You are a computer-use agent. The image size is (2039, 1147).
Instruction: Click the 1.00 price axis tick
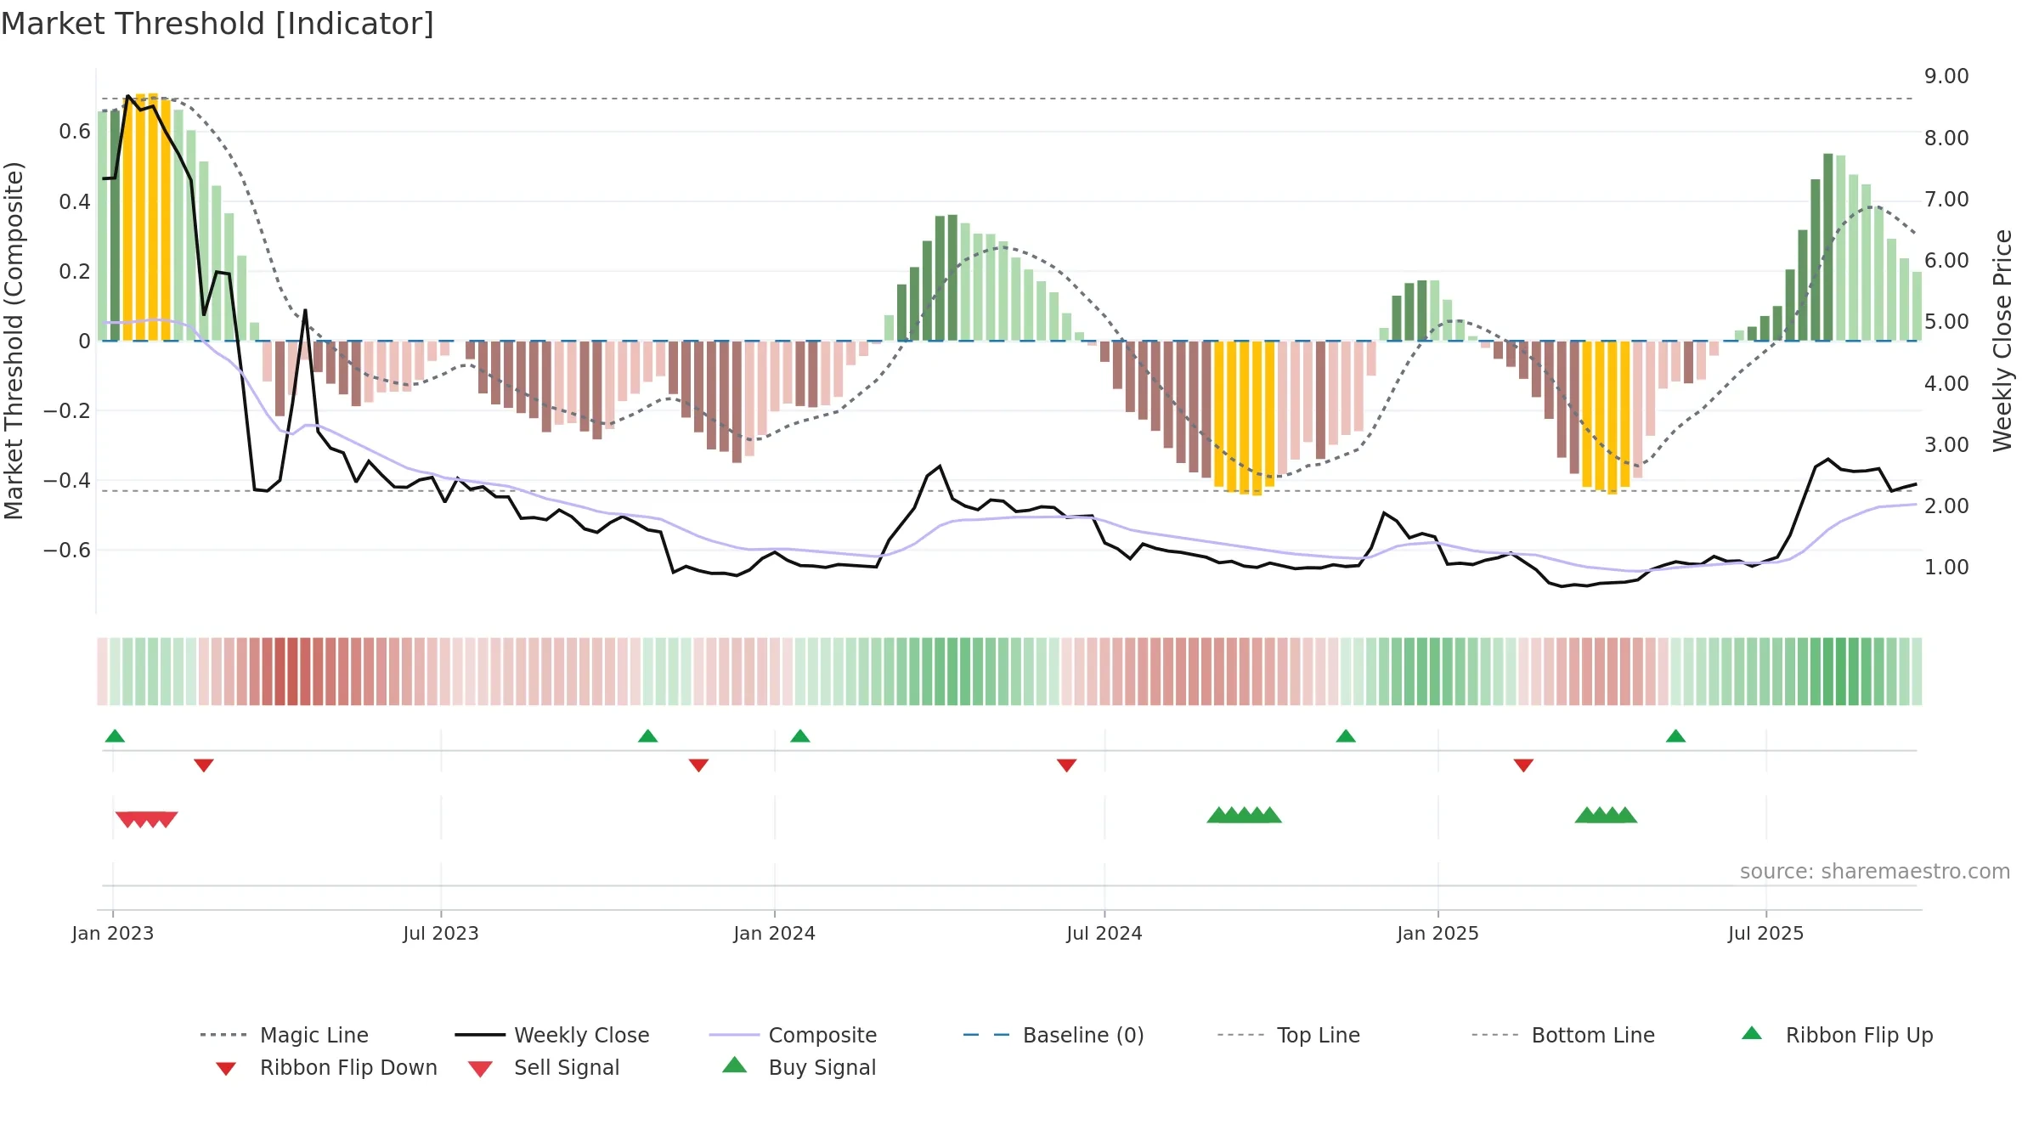pos(1946,568)
